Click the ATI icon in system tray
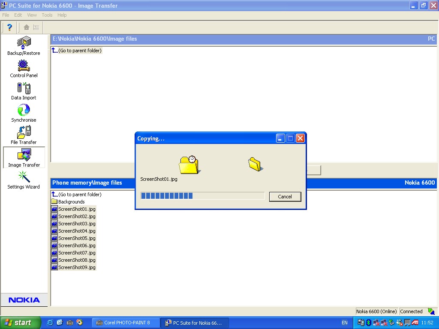Viewport: 439px width, 329px height. click(415, 323)
